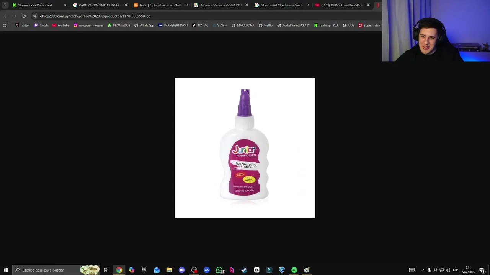Open the clock showing 0:11 24/4/2026
Image resolution: width=490 pixels, height=275 pixels.
click(x=468, y=270)
